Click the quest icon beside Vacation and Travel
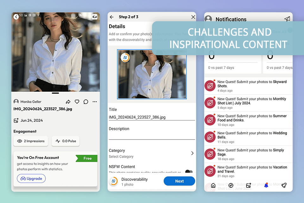The width and height of the screenshot is (304, 203). 210,171
